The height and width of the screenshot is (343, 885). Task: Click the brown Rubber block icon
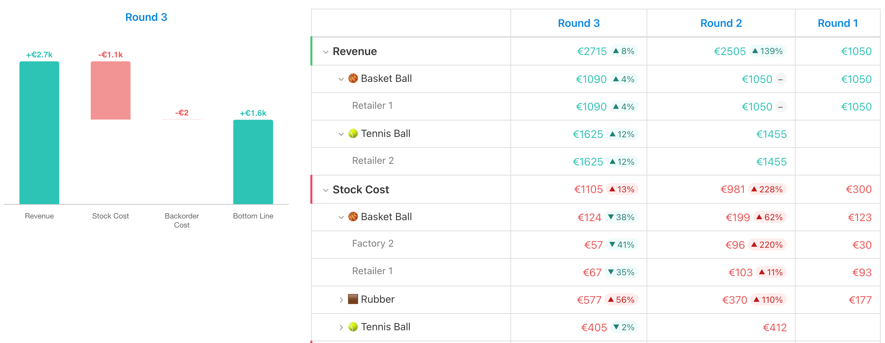pos(353,299)
